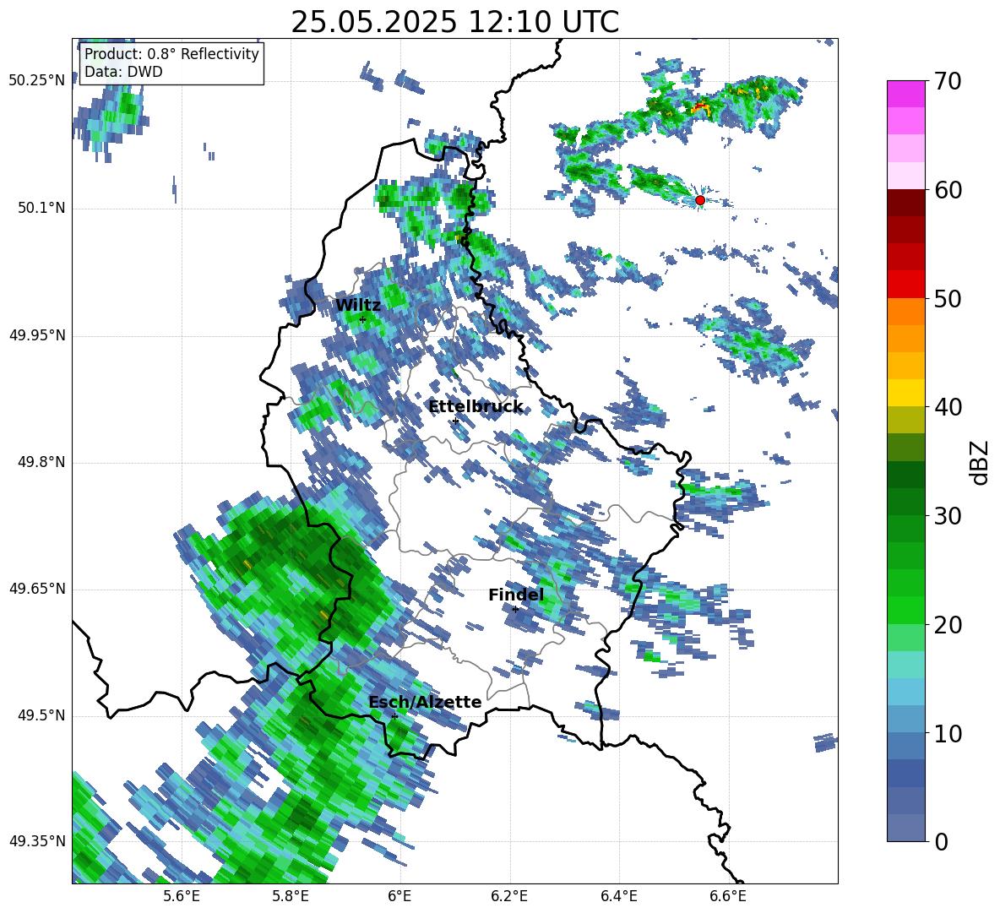The width and height of the screenshot is (1000, 913).
Task: Click the Findel location label
Action: tap(516, 595)
